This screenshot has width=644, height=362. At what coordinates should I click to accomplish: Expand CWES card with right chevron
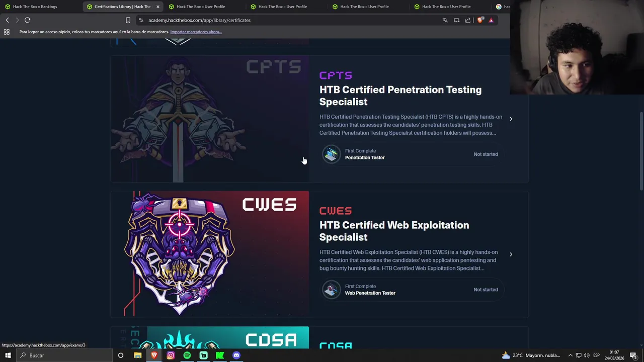(511, 254)
